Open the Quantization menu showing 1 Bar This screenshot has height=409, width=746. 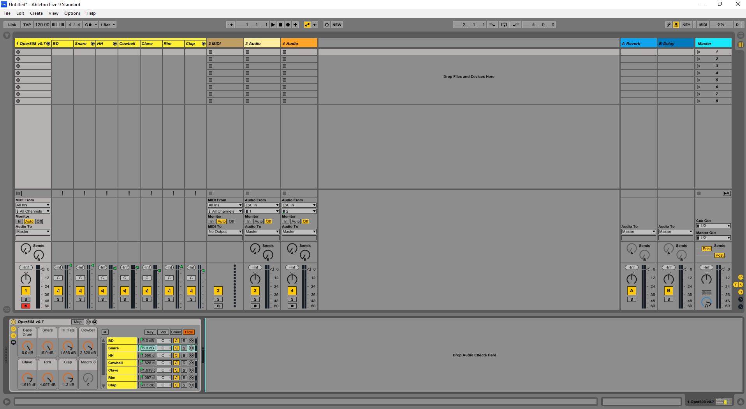click(107, 25)
